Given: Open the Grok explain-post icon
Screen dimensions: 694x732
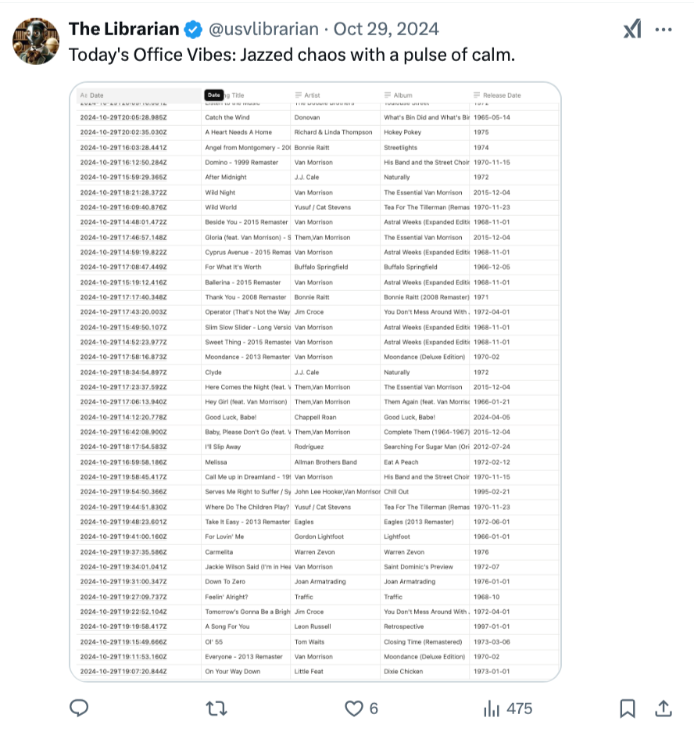Looking at the screenshot, I should 631,30.
